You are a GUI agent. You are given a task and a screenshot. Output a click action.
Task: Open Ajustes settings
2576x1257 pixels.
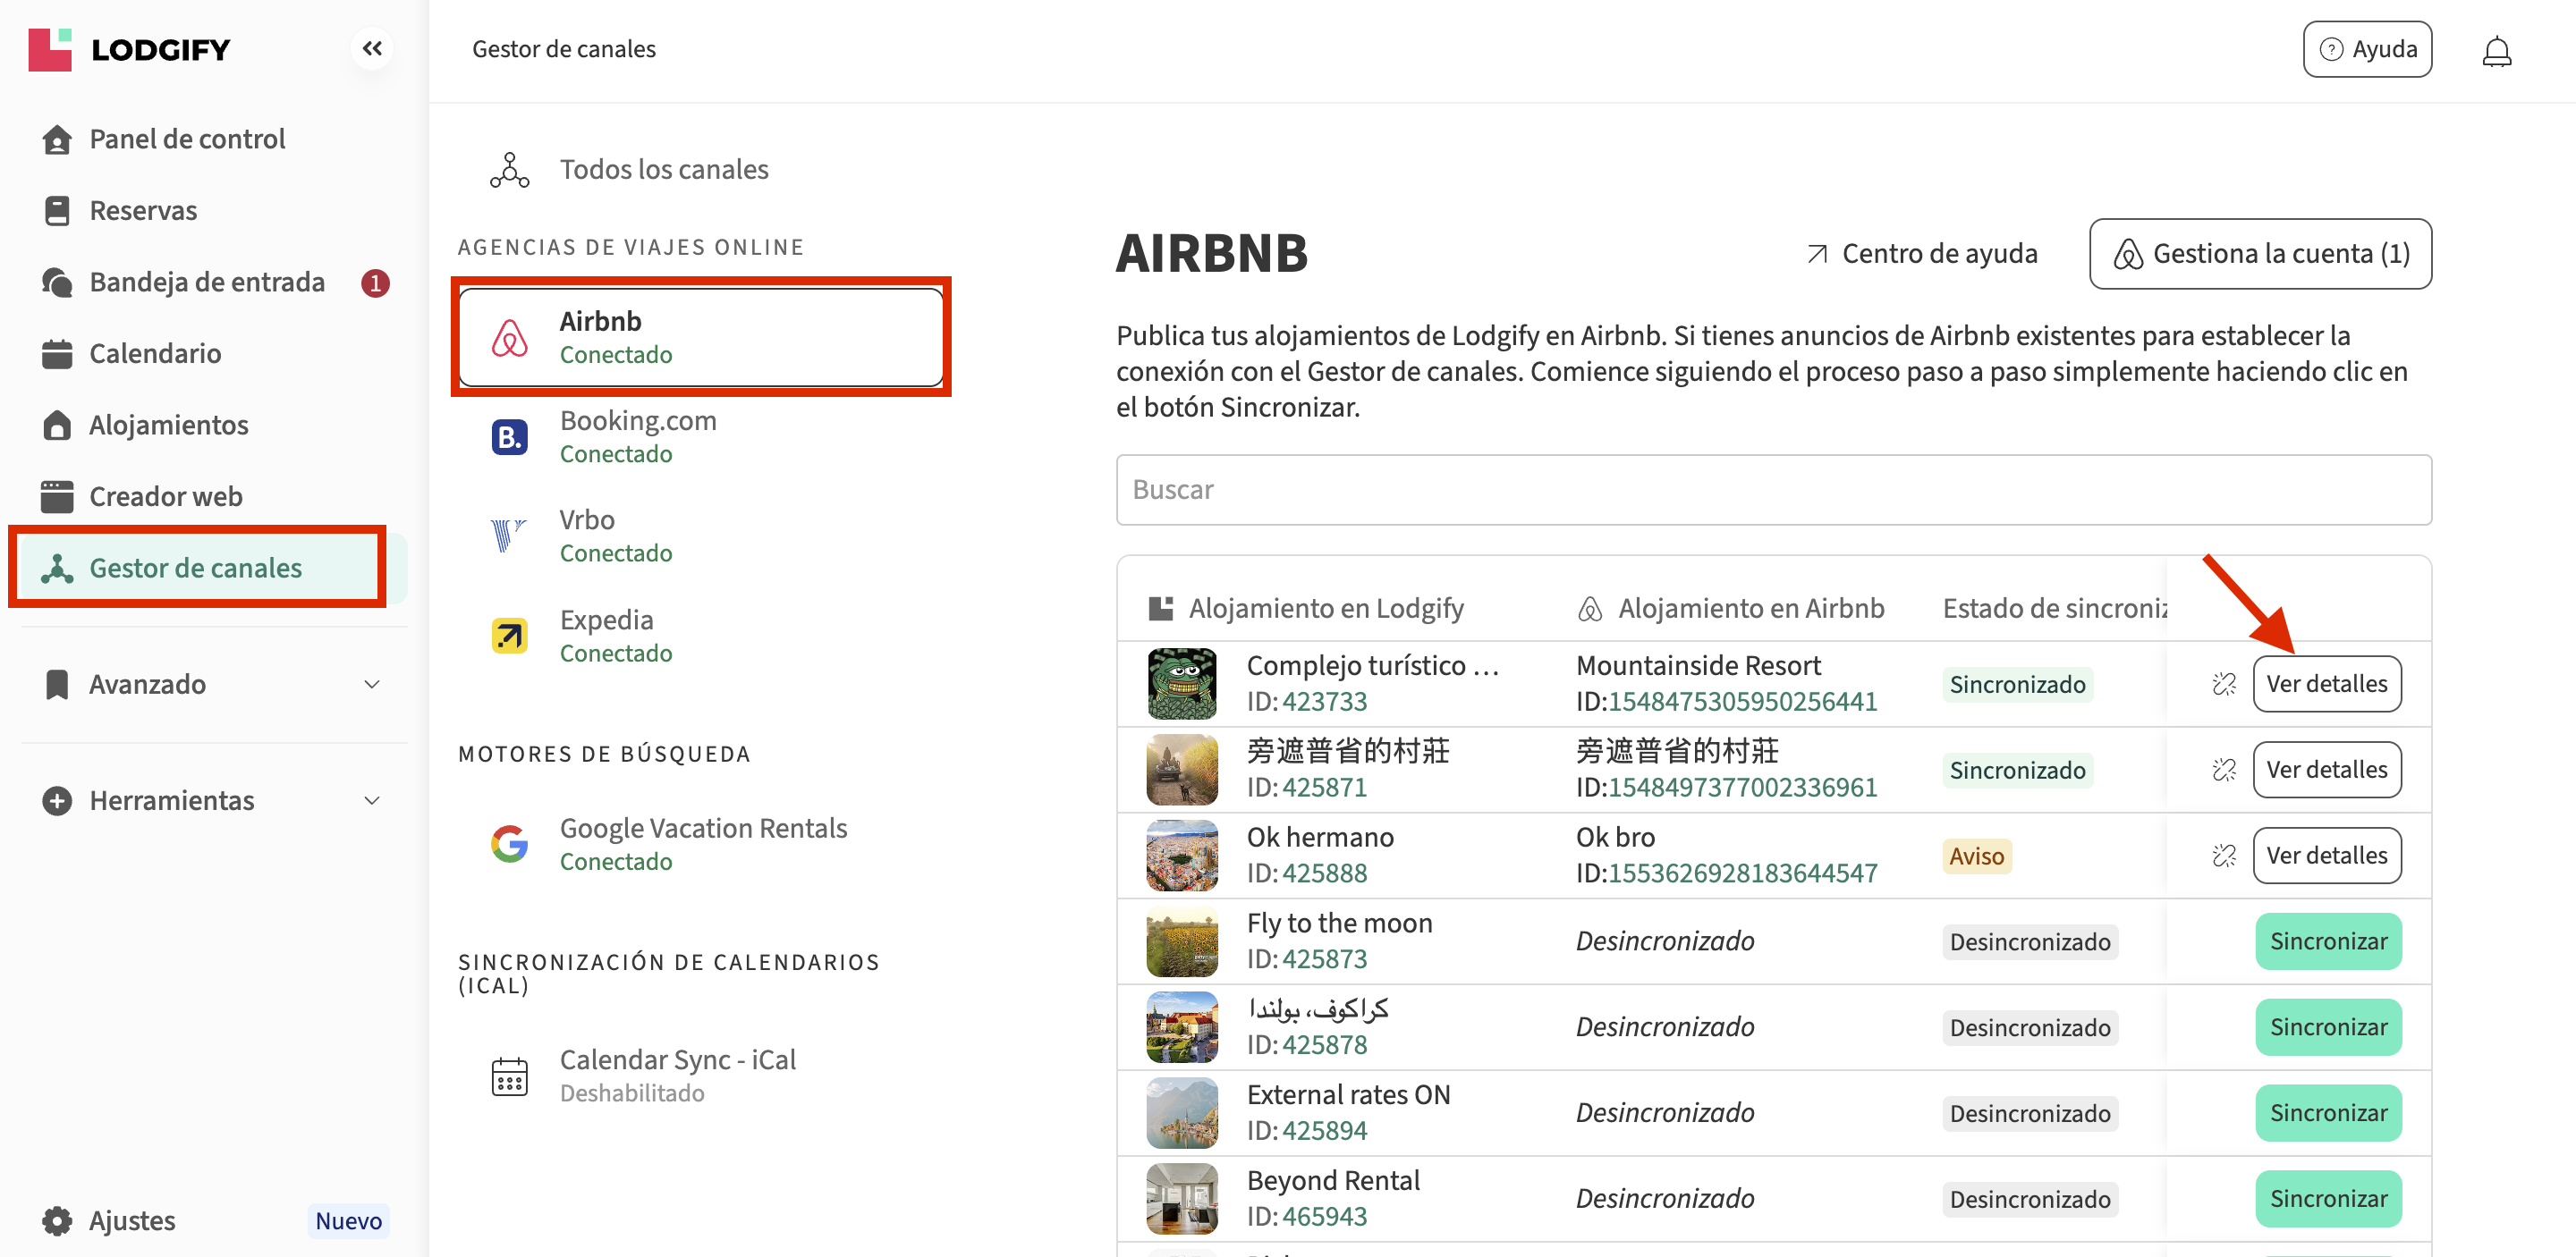click(132, 1220)
